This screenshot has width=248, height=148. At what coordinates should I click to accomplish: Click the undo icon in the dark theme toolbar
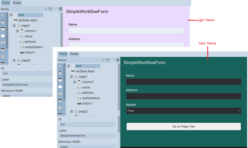(108, 60)
